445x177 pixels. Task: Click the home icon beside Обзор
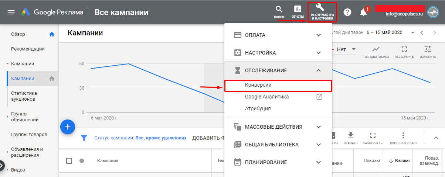(52, 34)
